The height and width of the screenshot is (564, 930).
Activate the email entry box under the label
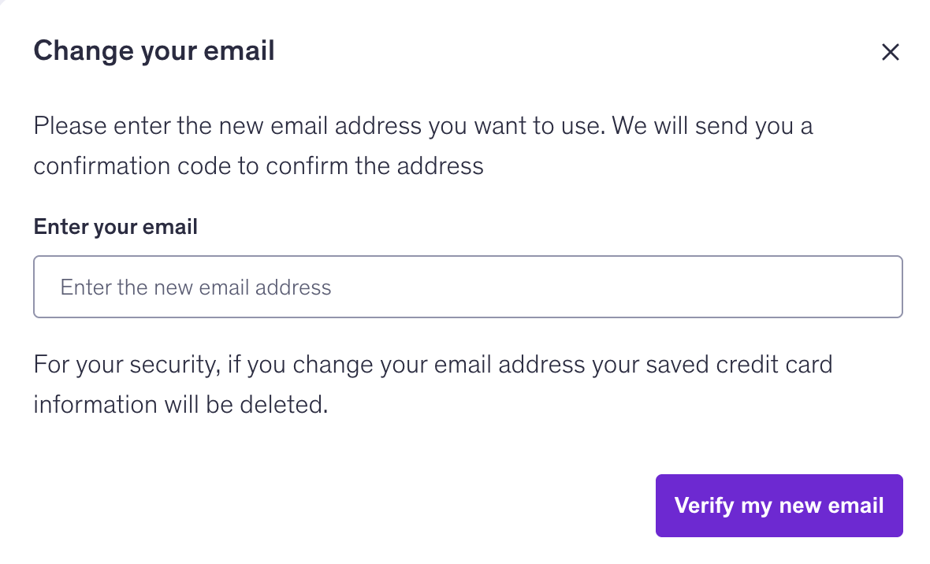468,287
